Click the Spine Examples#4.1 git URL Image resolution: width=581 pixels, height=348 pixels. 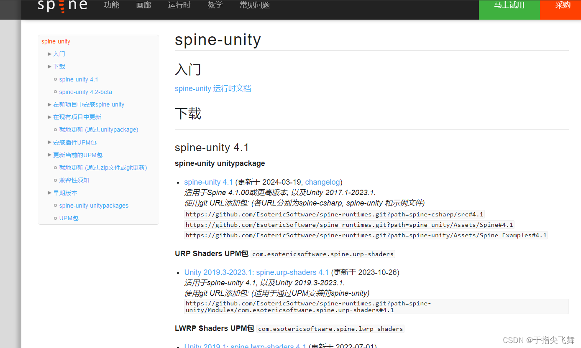[366, 235]
